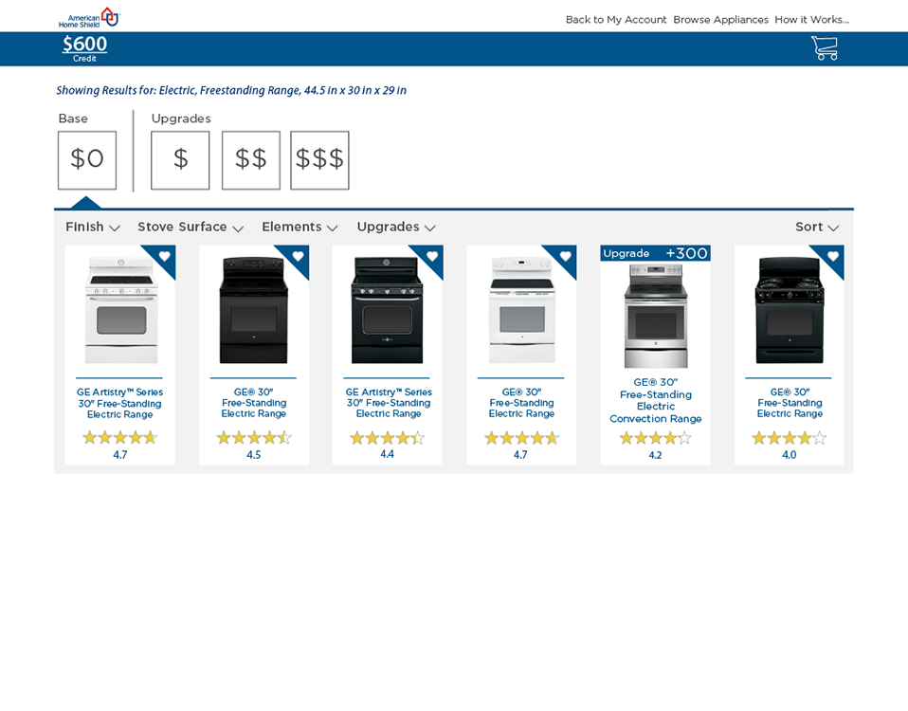Image resolution: width=908 pixels, height=711 pixels.
Task: Open GE 30" Electric Convection Range title
Action: 656,400
